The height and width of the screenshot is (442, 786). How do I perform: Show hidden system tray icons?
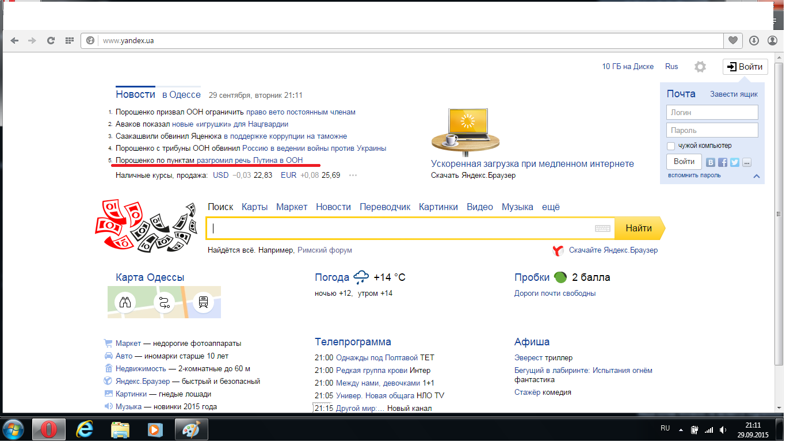pos(681,429)
